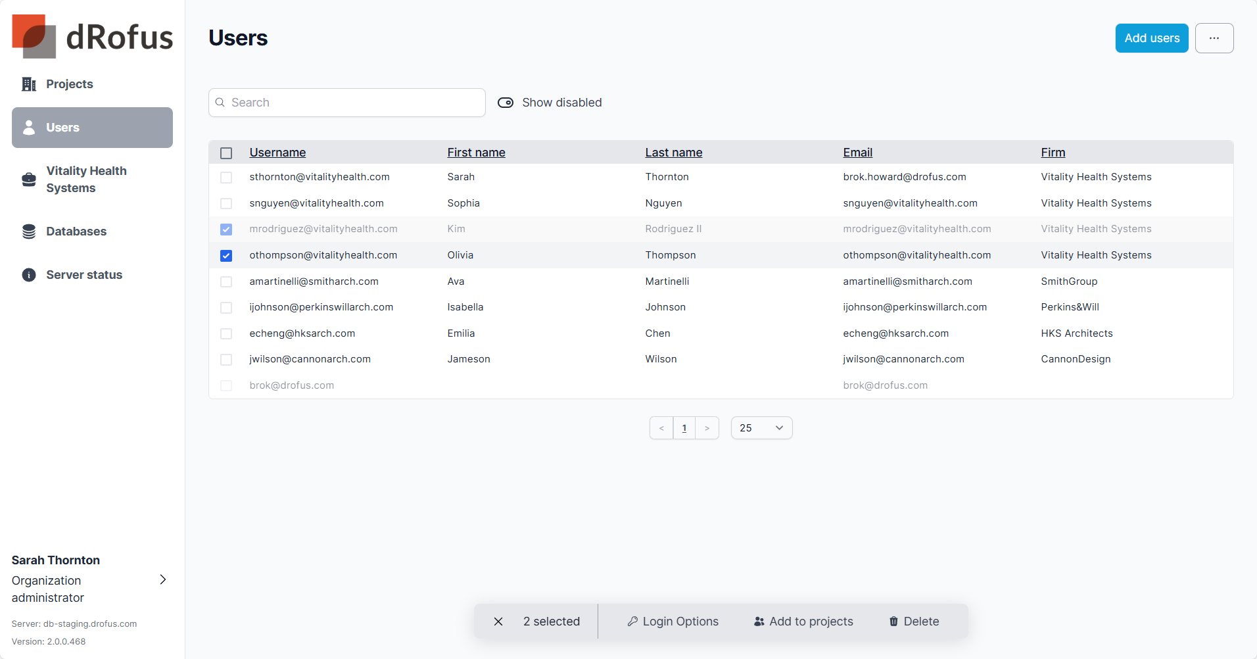
Task: Open the page size 25 dropdown
Action: coord(761,428)
